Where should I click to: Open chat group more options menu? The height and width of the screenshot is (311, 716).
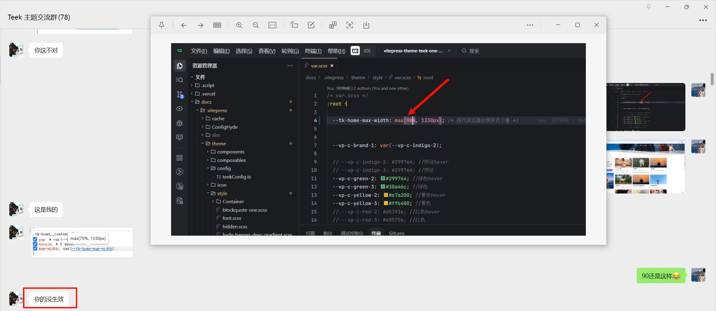pyautogui.click(x=703, y=20)
